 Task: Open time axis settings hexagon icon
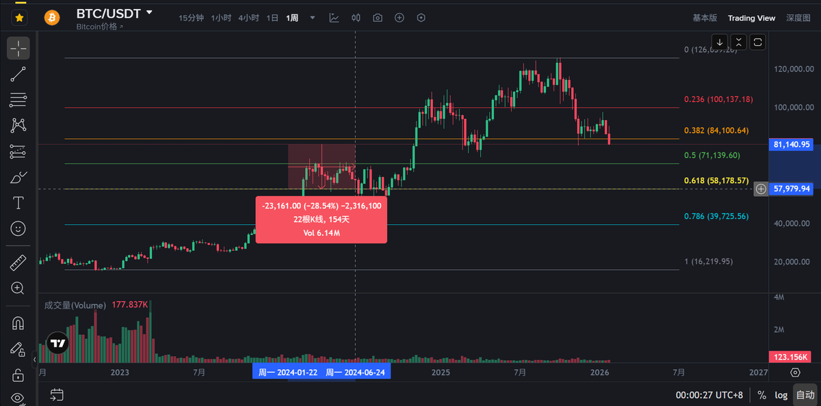(795, 373)
